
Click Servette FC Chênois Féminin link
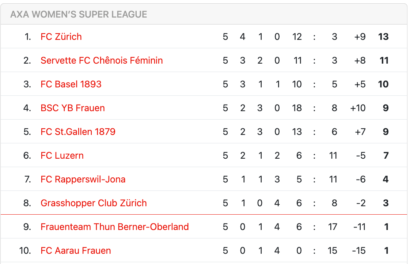click(x=102, y=60)
